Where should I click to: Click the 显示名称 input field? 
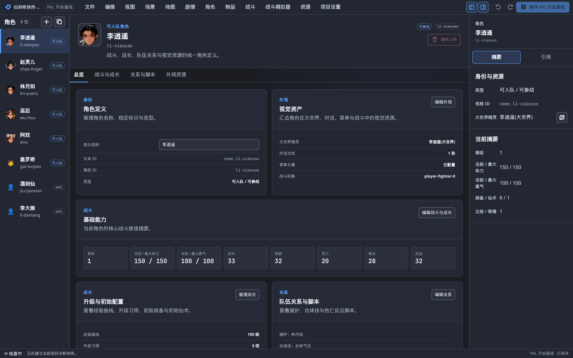(x=209, y=145)
